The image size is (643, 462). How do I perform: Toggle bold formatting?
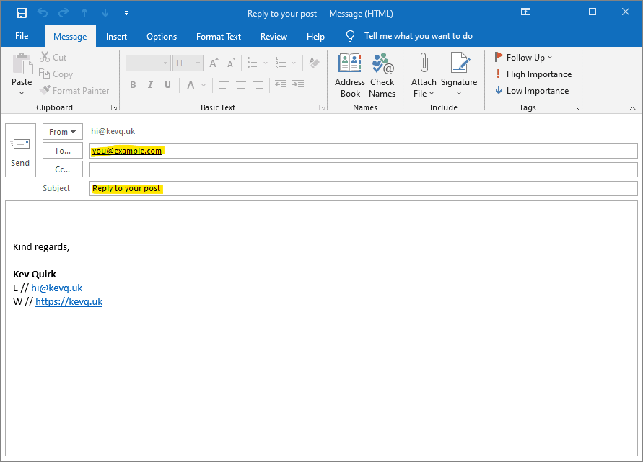point(133,85)
